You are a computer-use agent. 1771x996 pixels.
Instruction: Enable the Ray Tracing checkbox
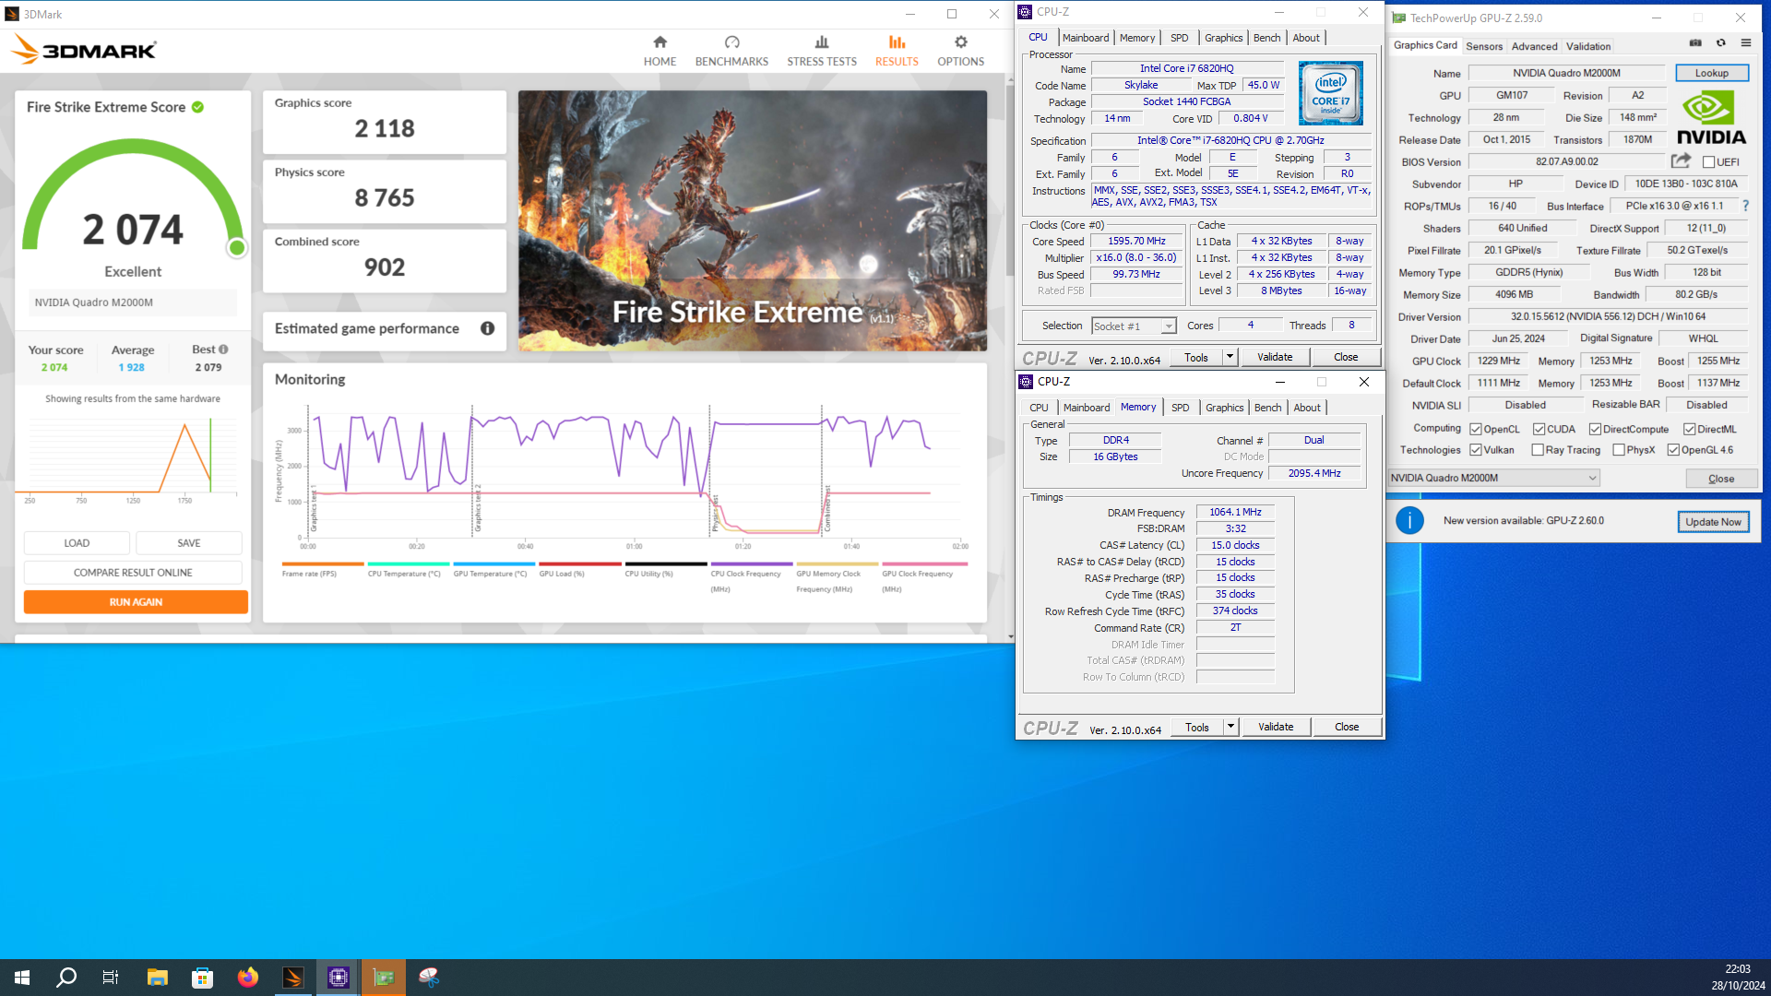(1538, 450)
